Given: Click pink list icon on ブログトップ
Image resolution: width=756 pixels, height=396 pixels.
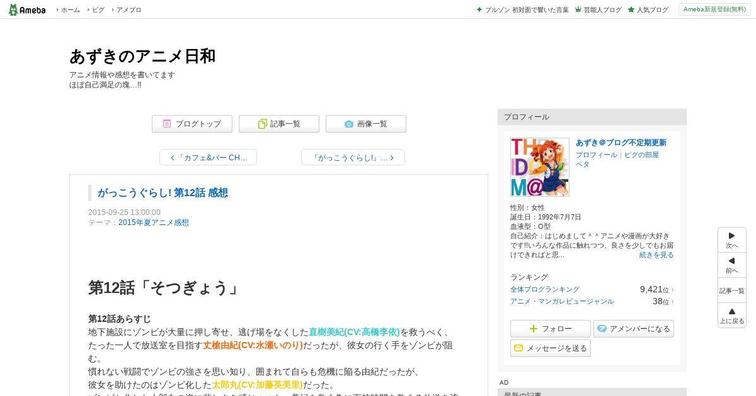Looking at the screenshot, I should [167, 124].
